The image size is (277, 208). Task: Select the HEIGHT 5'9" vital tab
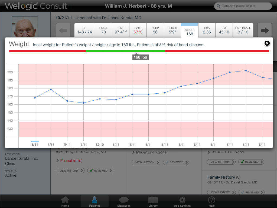(x=172, y=30)
